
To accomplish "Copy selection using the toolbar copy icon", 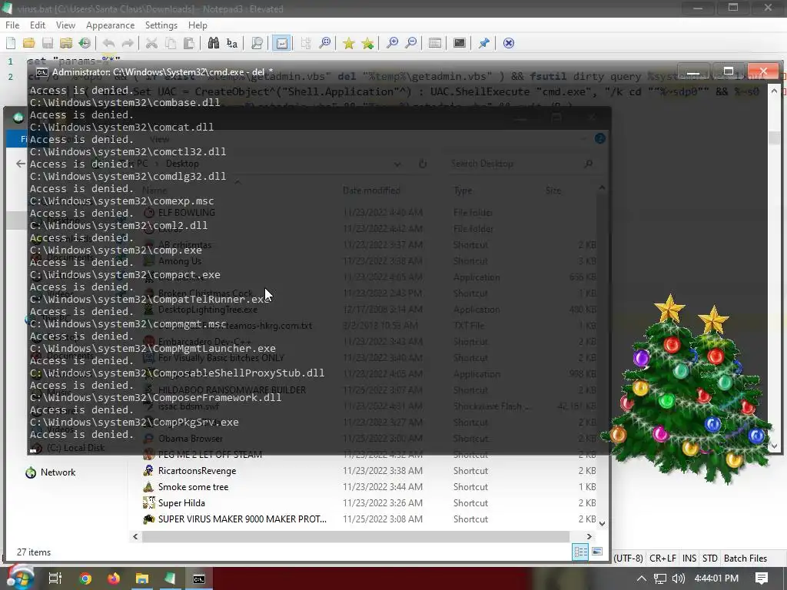I will [171, 43].
